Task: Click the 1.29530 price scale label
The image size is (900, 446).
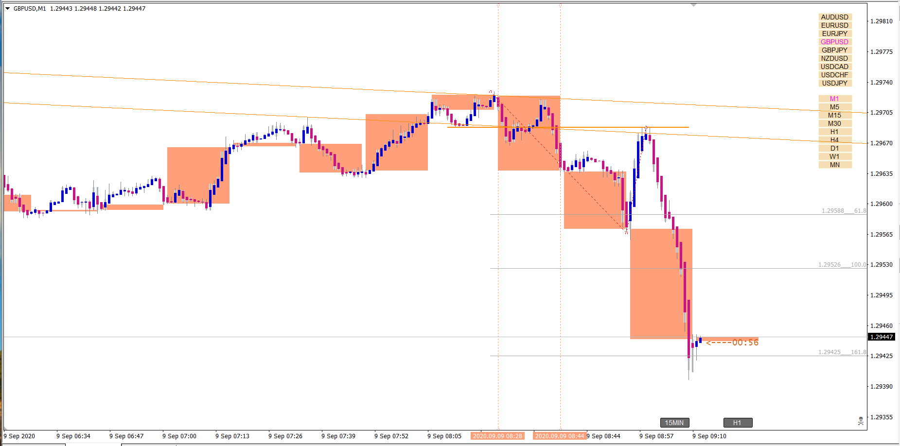Action: click(882, 265)
